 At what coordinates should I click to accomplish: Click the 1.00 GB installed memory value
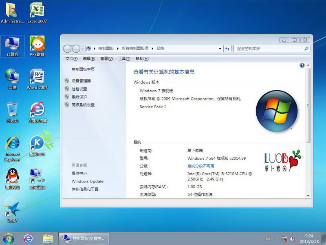coord(195,187)
